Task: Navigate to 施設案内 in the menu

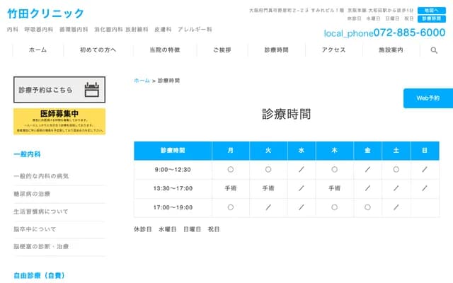Action: (391, 50)
